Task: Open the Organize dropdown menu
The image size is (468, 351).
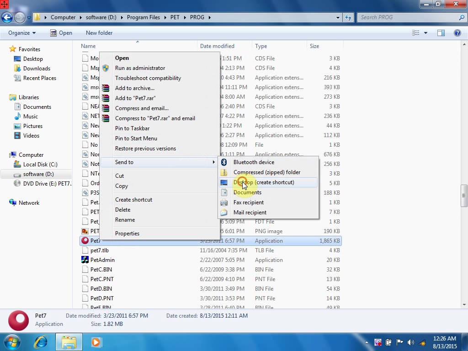Action: (22, 33)
